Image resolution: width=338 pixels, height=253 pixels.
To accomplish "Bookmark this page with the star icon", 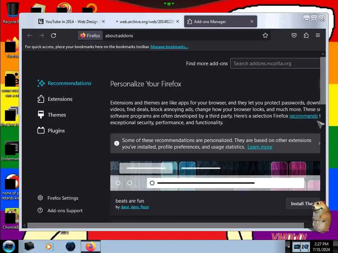I will [x=265, y=35].
